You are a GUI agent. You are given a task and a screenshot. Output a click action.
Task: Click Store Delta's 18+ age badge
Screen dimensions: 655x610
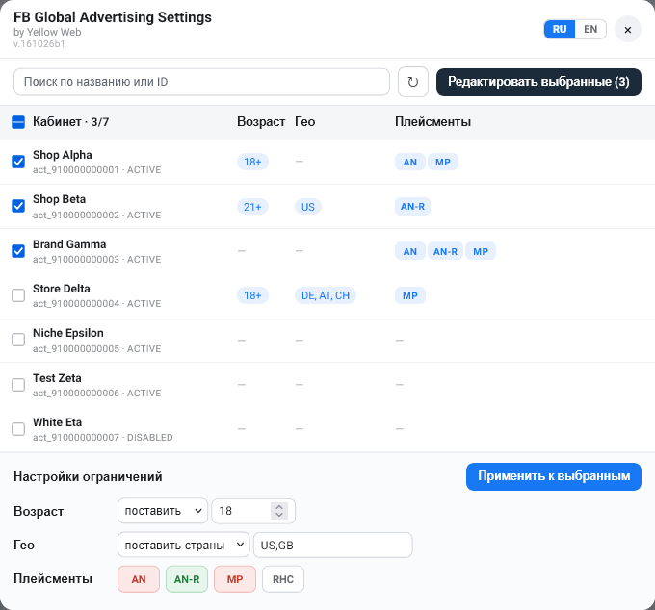click(x=252, y=295)
